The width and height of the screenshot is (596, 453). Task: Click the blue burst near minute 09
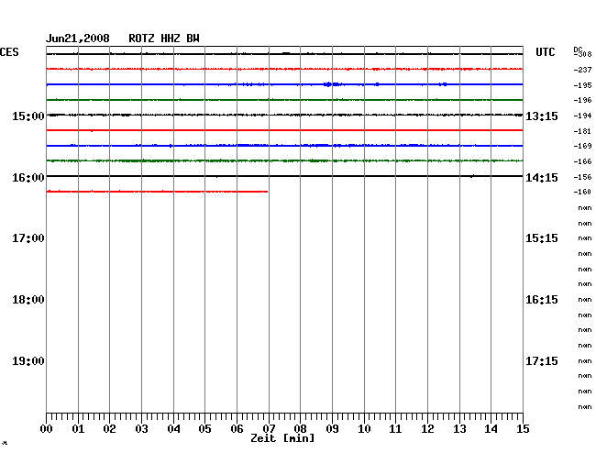332,84
